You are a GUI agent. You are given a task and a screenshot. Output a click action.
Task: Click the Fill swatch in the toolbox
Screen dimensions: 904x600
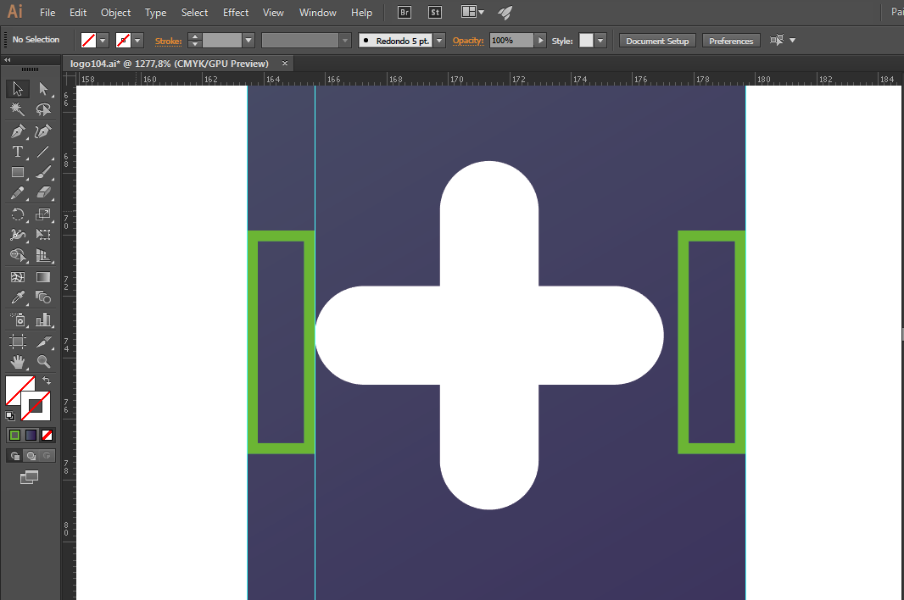pyautogui.click(x=15, y=386)
